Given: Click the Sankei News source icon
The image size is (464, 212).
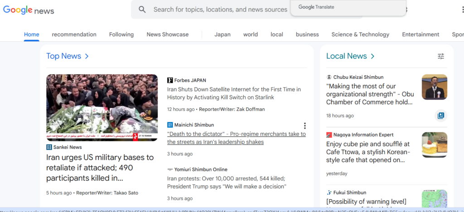Looking at the screenshot, I should [49, 147].
